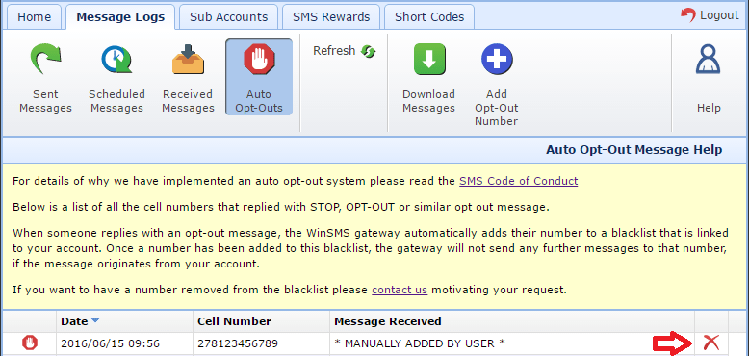The image size is (749, 356).
Task: Open the Short Codes tab
Action: coord(429,17)
